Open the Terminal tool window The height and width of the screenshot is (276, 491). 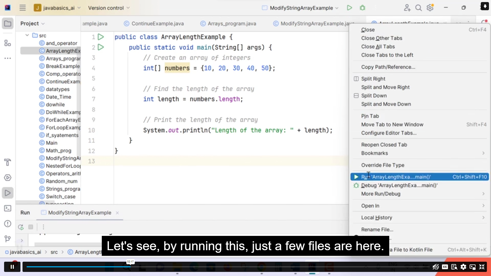pos(7,208)
